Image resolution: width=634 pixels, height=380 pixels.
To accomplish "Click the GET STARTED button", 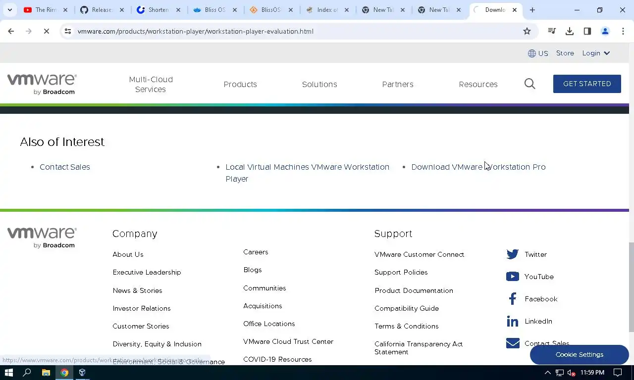I will tap(587, 84).
